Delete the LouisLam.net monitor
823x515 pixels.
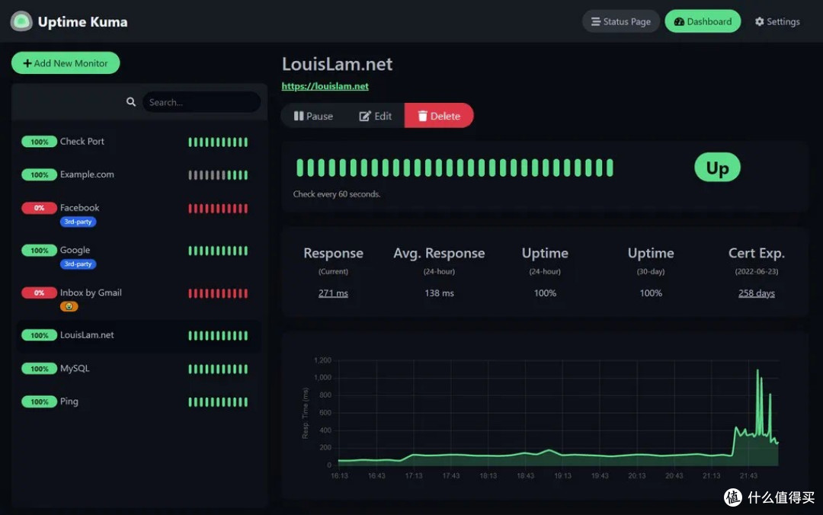(x=439, y=116)
